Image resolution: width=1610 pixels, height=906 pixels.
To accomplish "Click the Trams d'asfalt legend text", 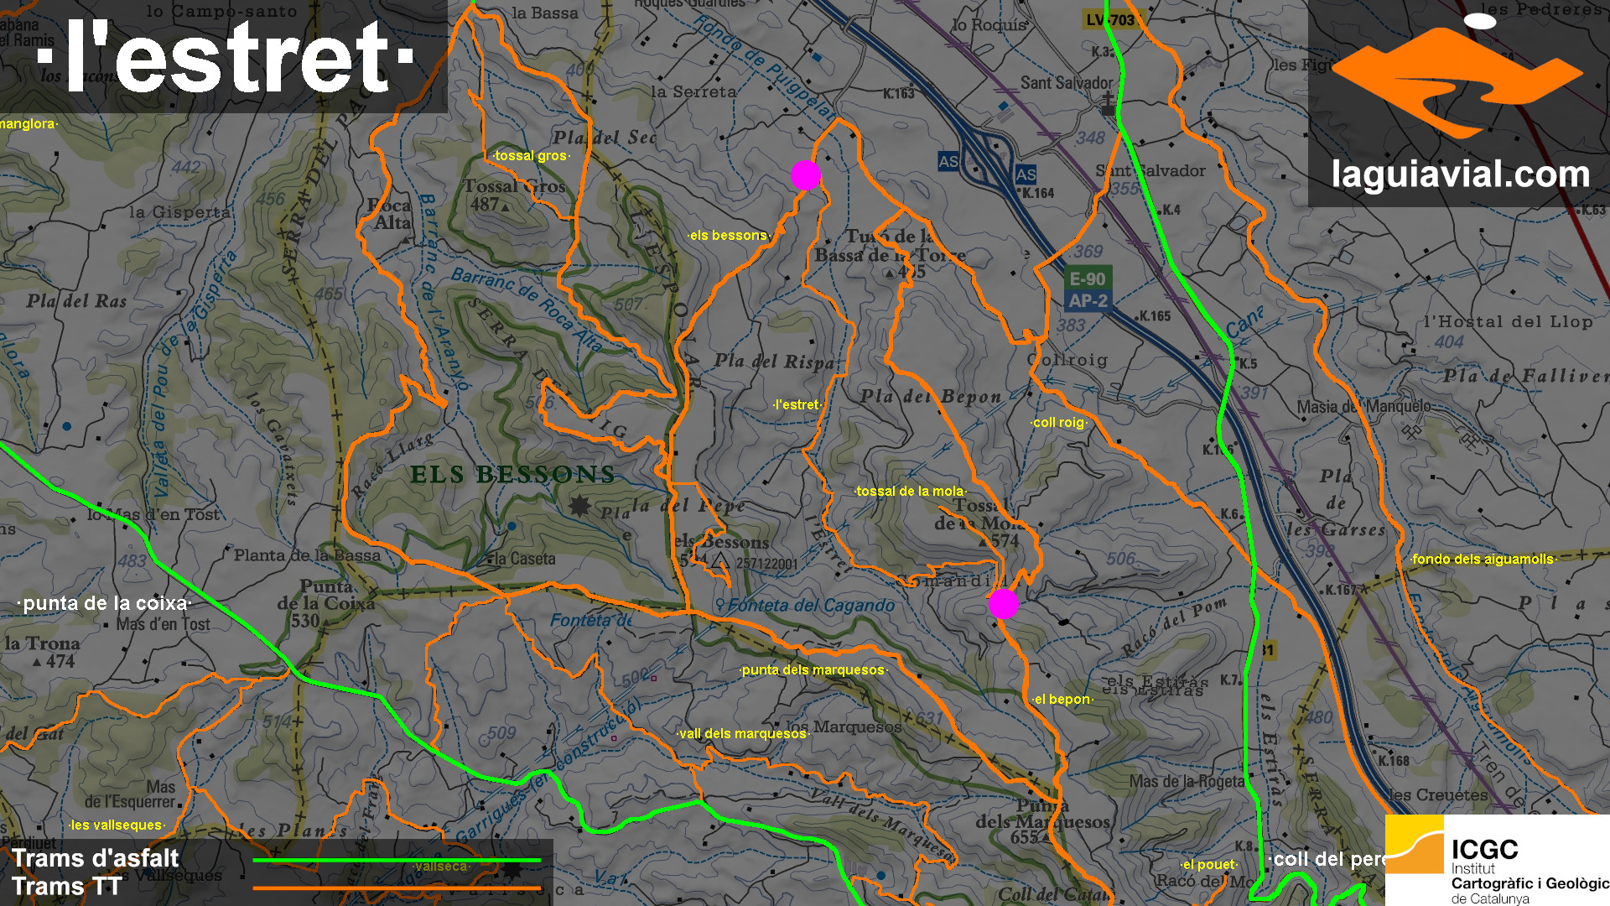I will point(95,858).
